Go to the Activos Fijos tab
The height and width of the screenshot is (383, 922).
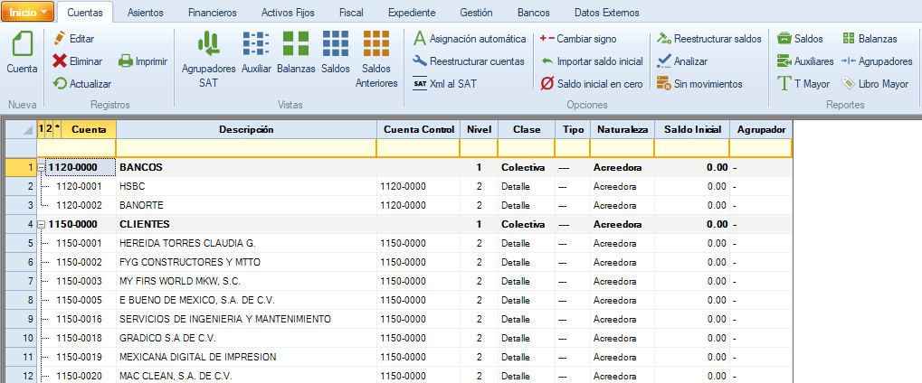coord(288,14)
